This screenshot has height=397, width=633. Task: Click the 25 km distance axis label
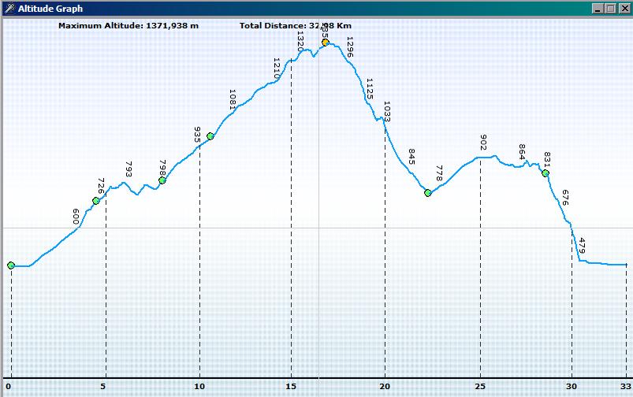(480, 387)
